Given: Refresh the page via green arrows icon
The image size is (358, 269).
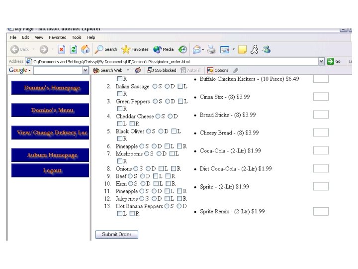Looking at the screenshot, I should click(73, 49).
